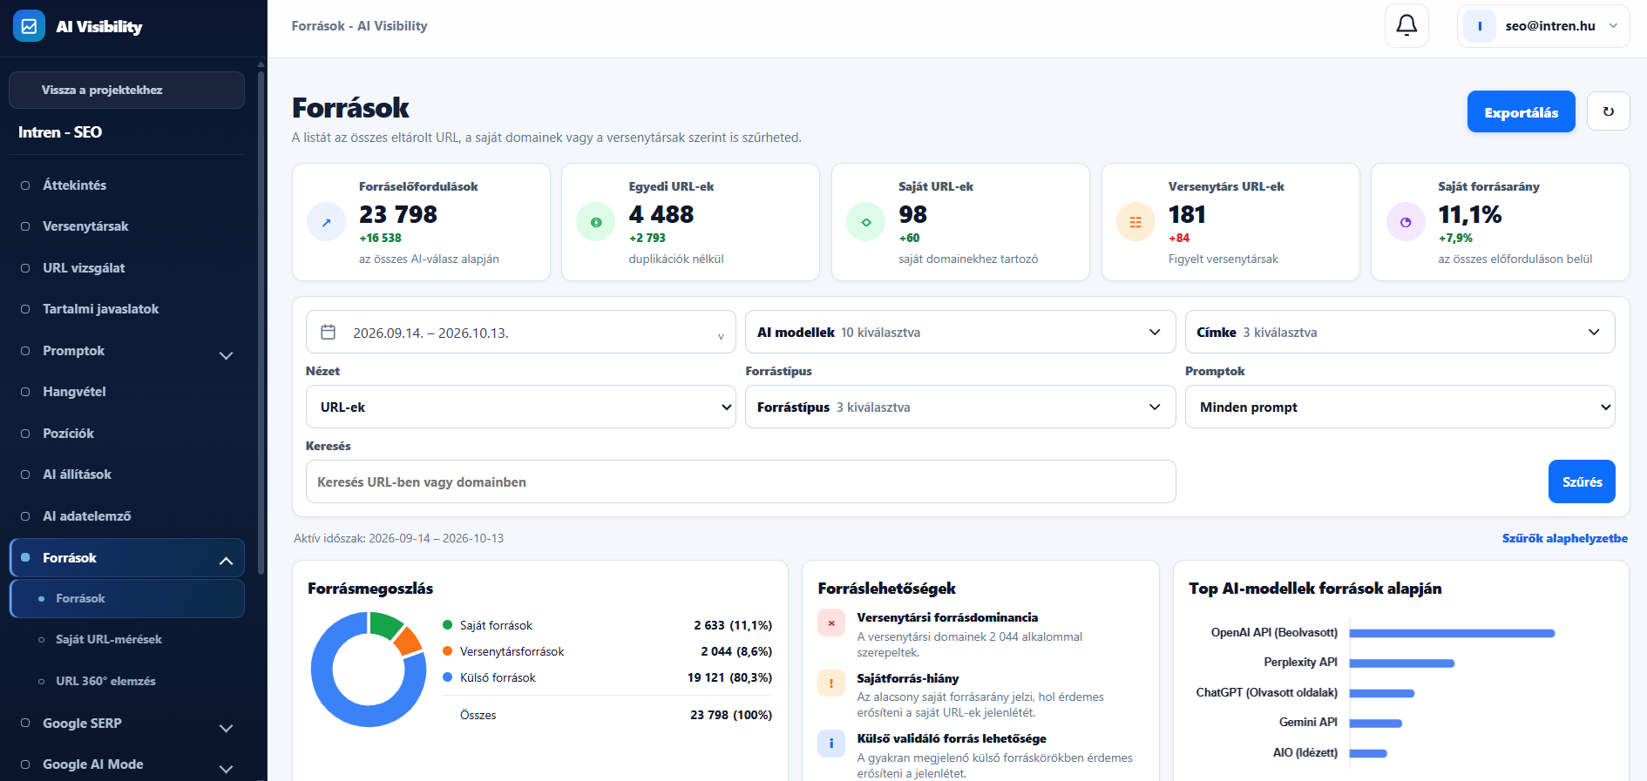Screen dimensions: 1647x781
Task: Click the calendar icon in date range field
Action: 329,332
